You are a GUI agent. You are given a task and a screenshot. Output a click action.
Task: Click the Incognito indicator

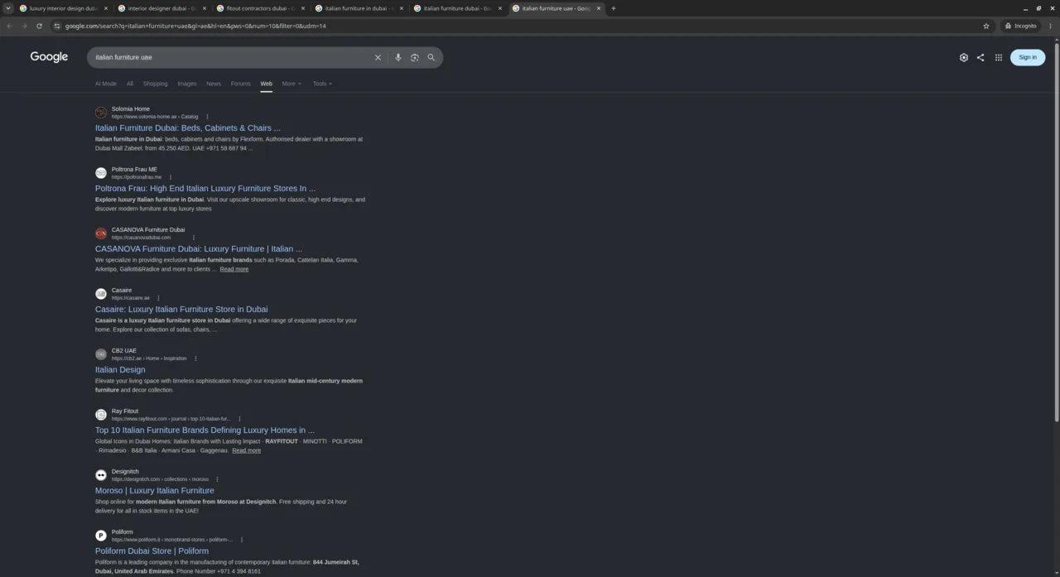click(x=1020, y=26)
